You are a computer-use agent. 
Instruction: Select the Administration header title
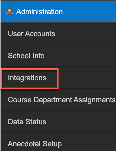39,12
